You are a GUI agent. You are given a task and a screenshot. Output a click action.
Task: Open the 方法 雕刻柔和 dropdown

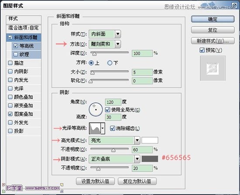tap(118, 44)
